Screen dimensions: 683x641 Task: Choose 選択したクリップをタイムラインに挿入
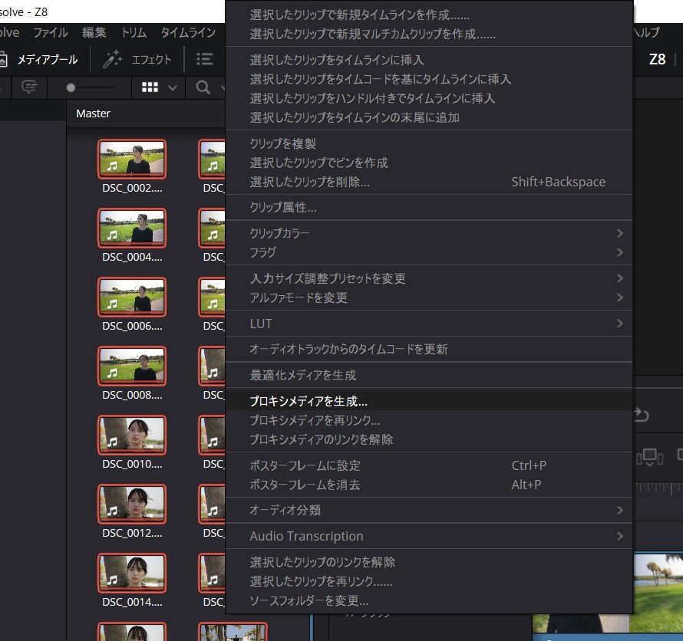(x=429, y=60)
